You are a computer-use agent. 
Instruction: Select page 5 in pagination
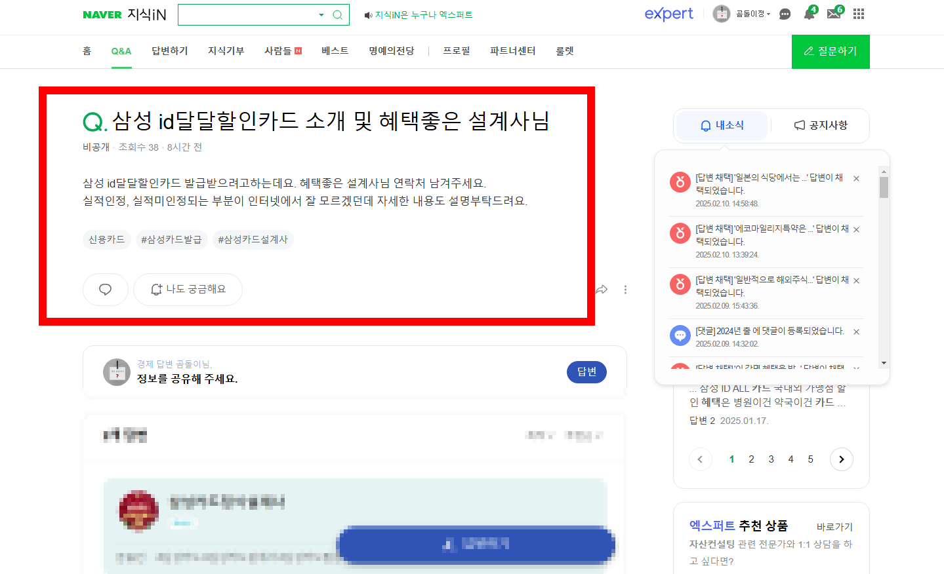[810, 459]
